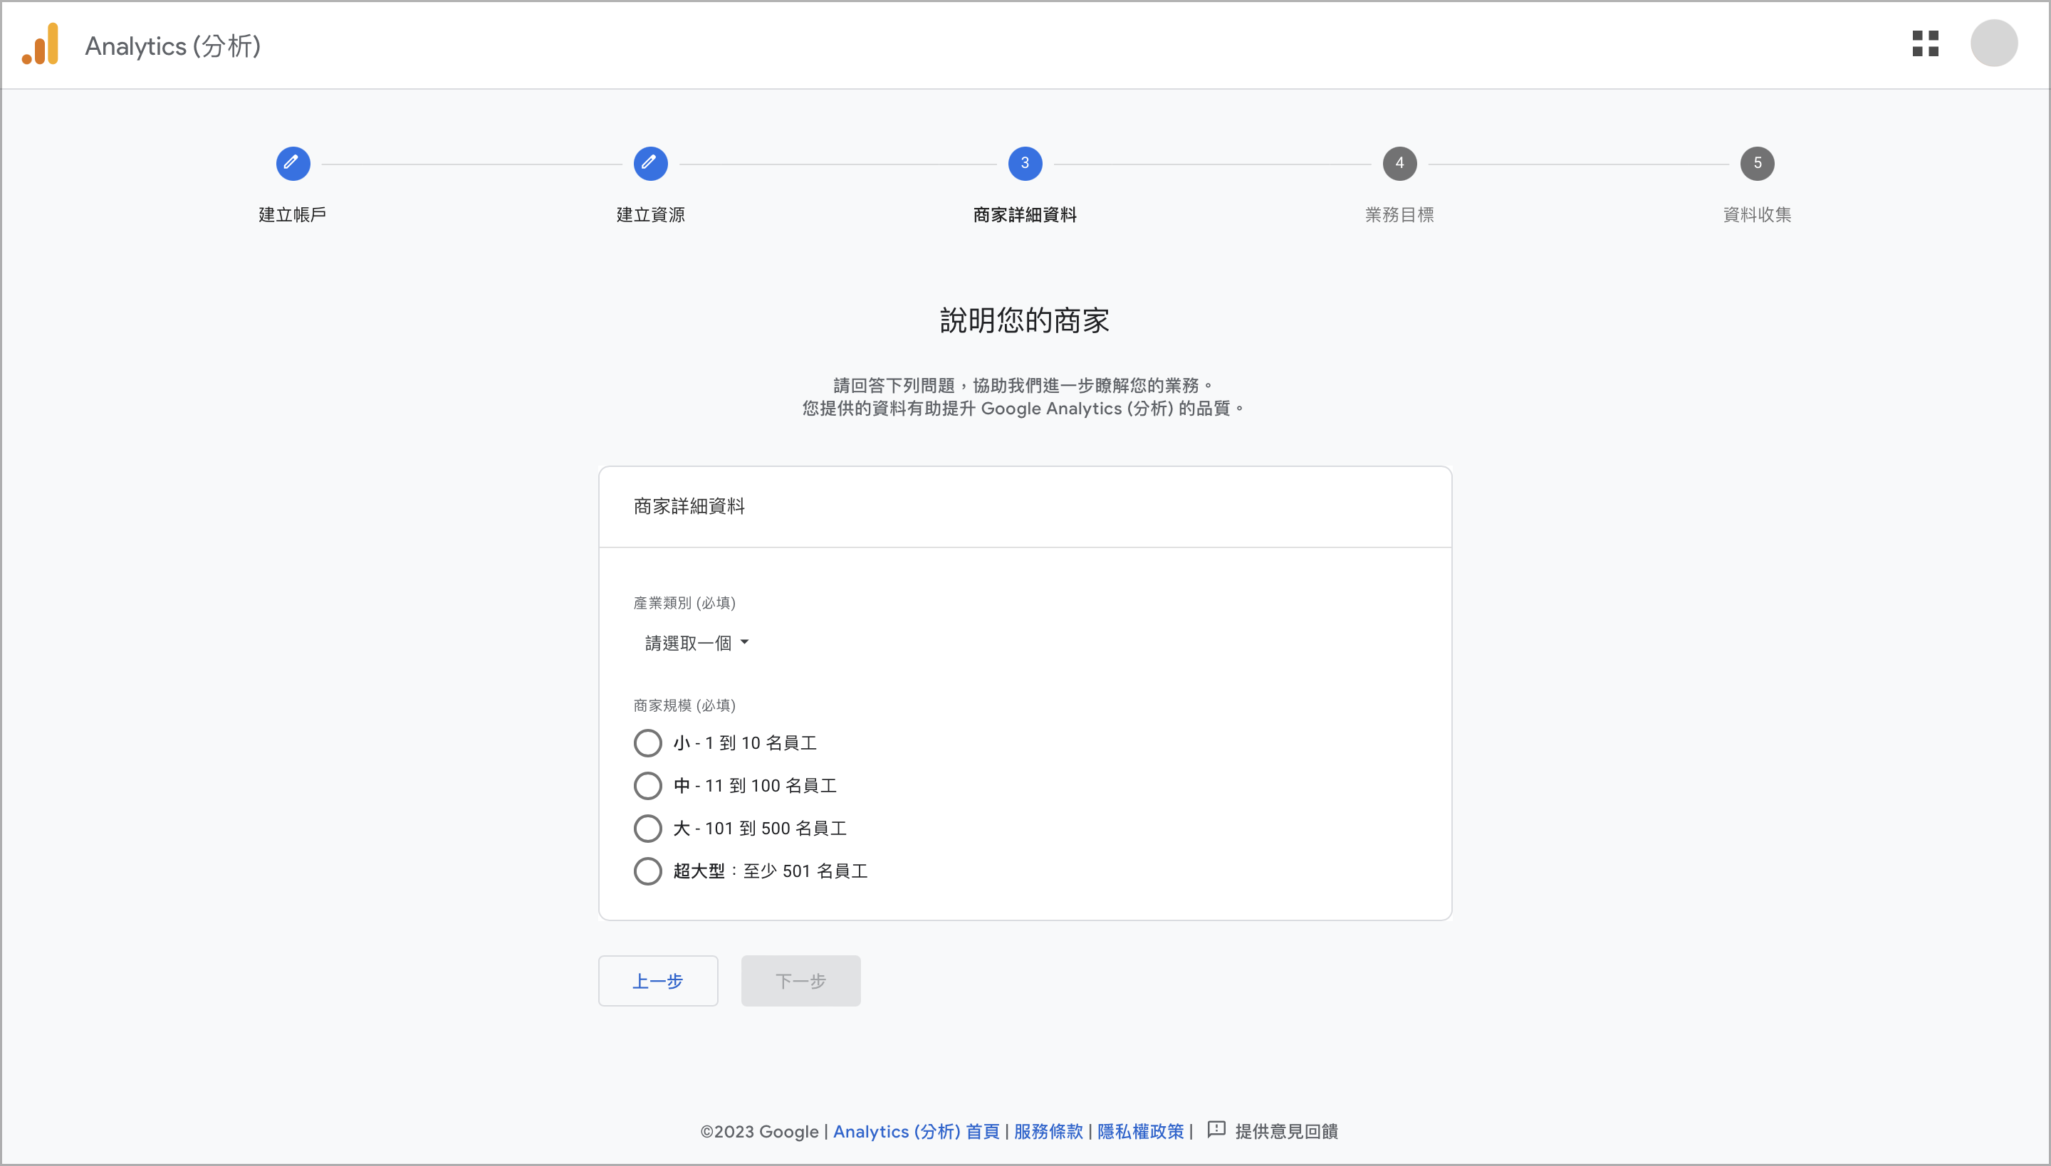Click the 商家詳細資料 card header
The height and width of the screenshot is (1166, 2051).
tap(689, 506)
